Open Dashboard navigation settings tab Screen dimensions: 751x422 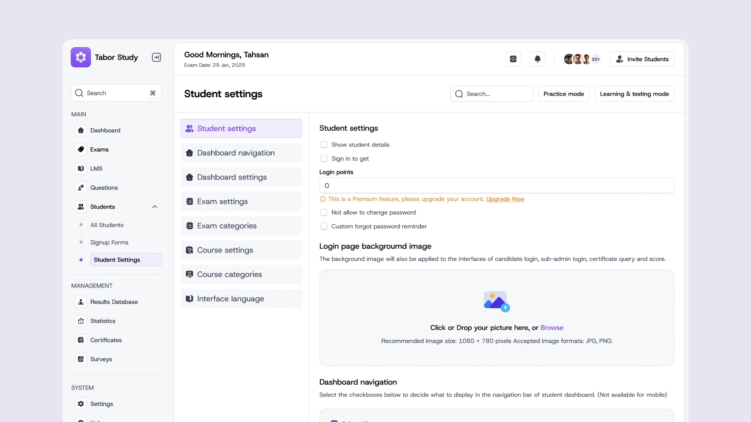(241, 153)
